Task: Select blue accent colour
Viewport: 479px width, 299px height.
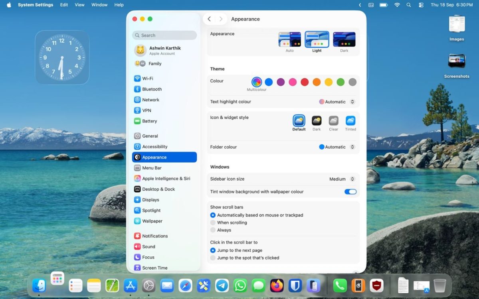Action: [269, 82]
